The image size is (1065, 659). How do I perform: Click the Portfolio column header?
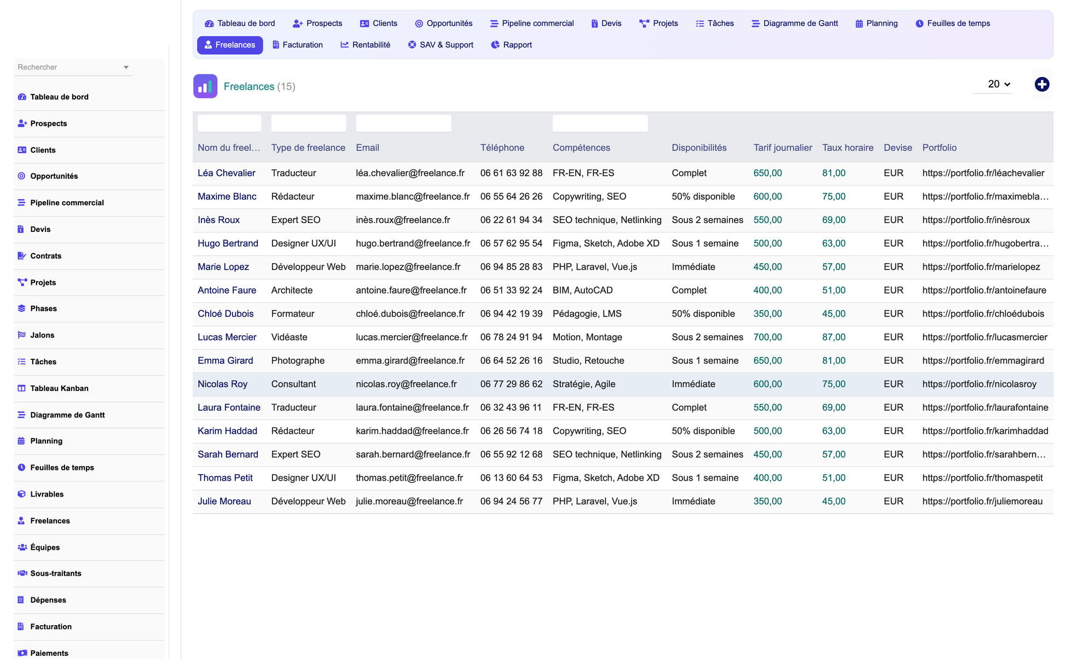[x=940, y=148]
